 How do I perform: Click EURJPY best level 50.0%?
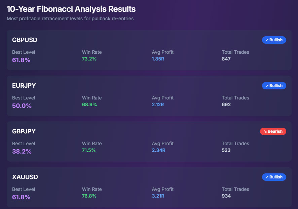tap(22, 106)
